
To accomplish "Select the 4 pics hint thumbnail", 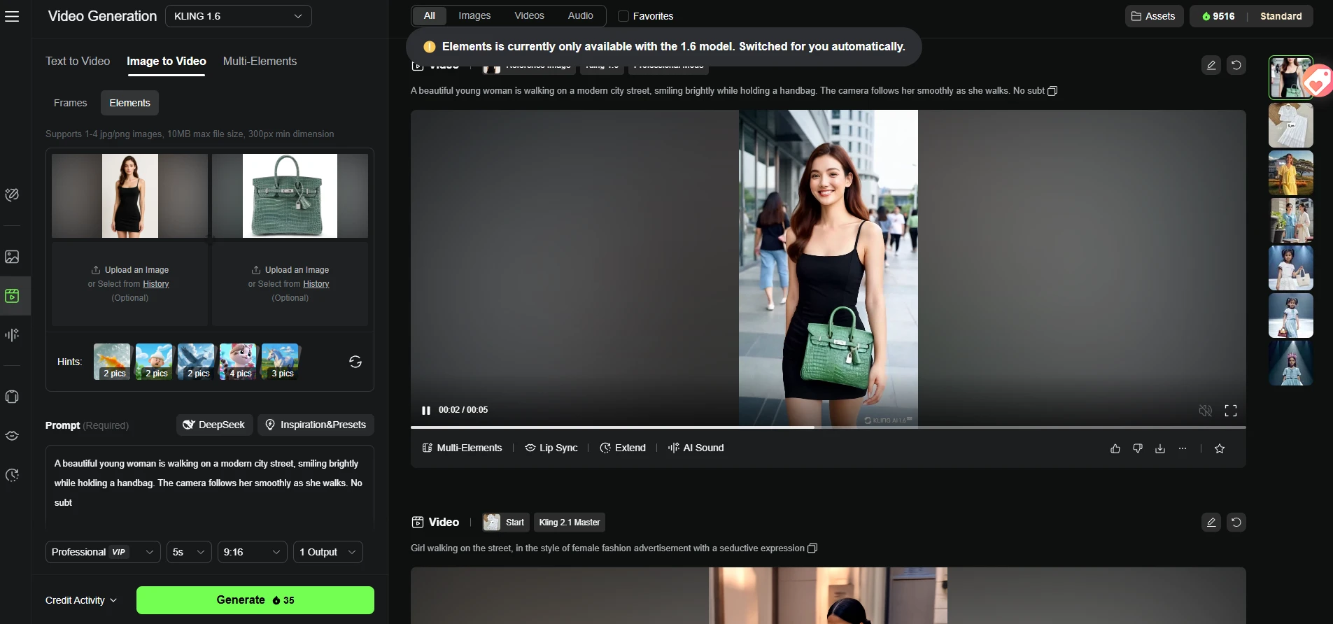I will [238, 362].
